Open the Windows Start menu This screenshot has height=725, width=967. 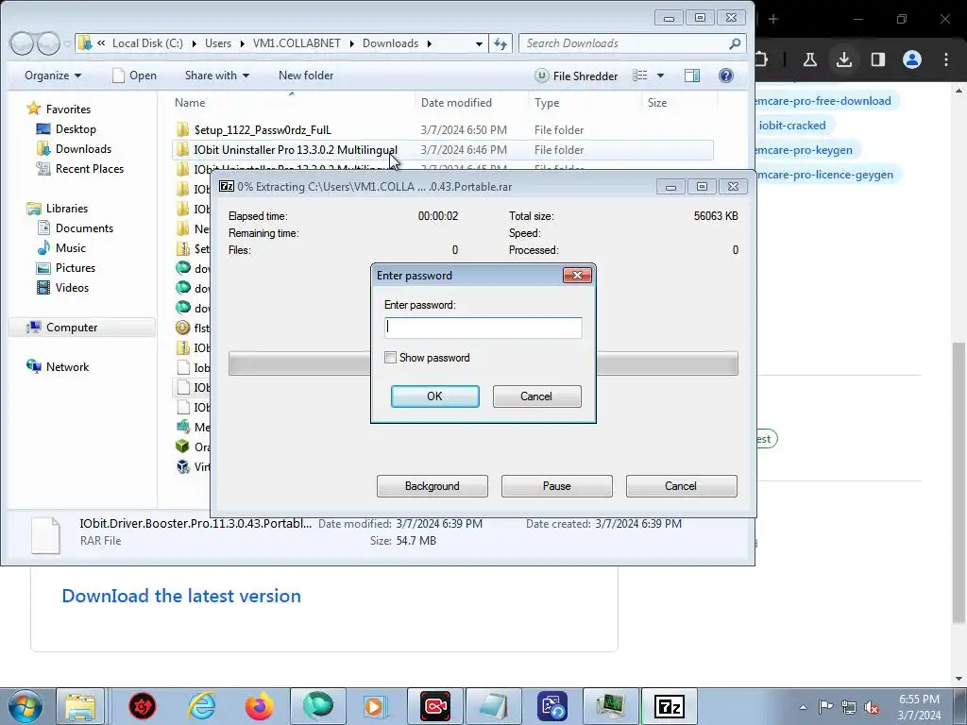[25, 706]
